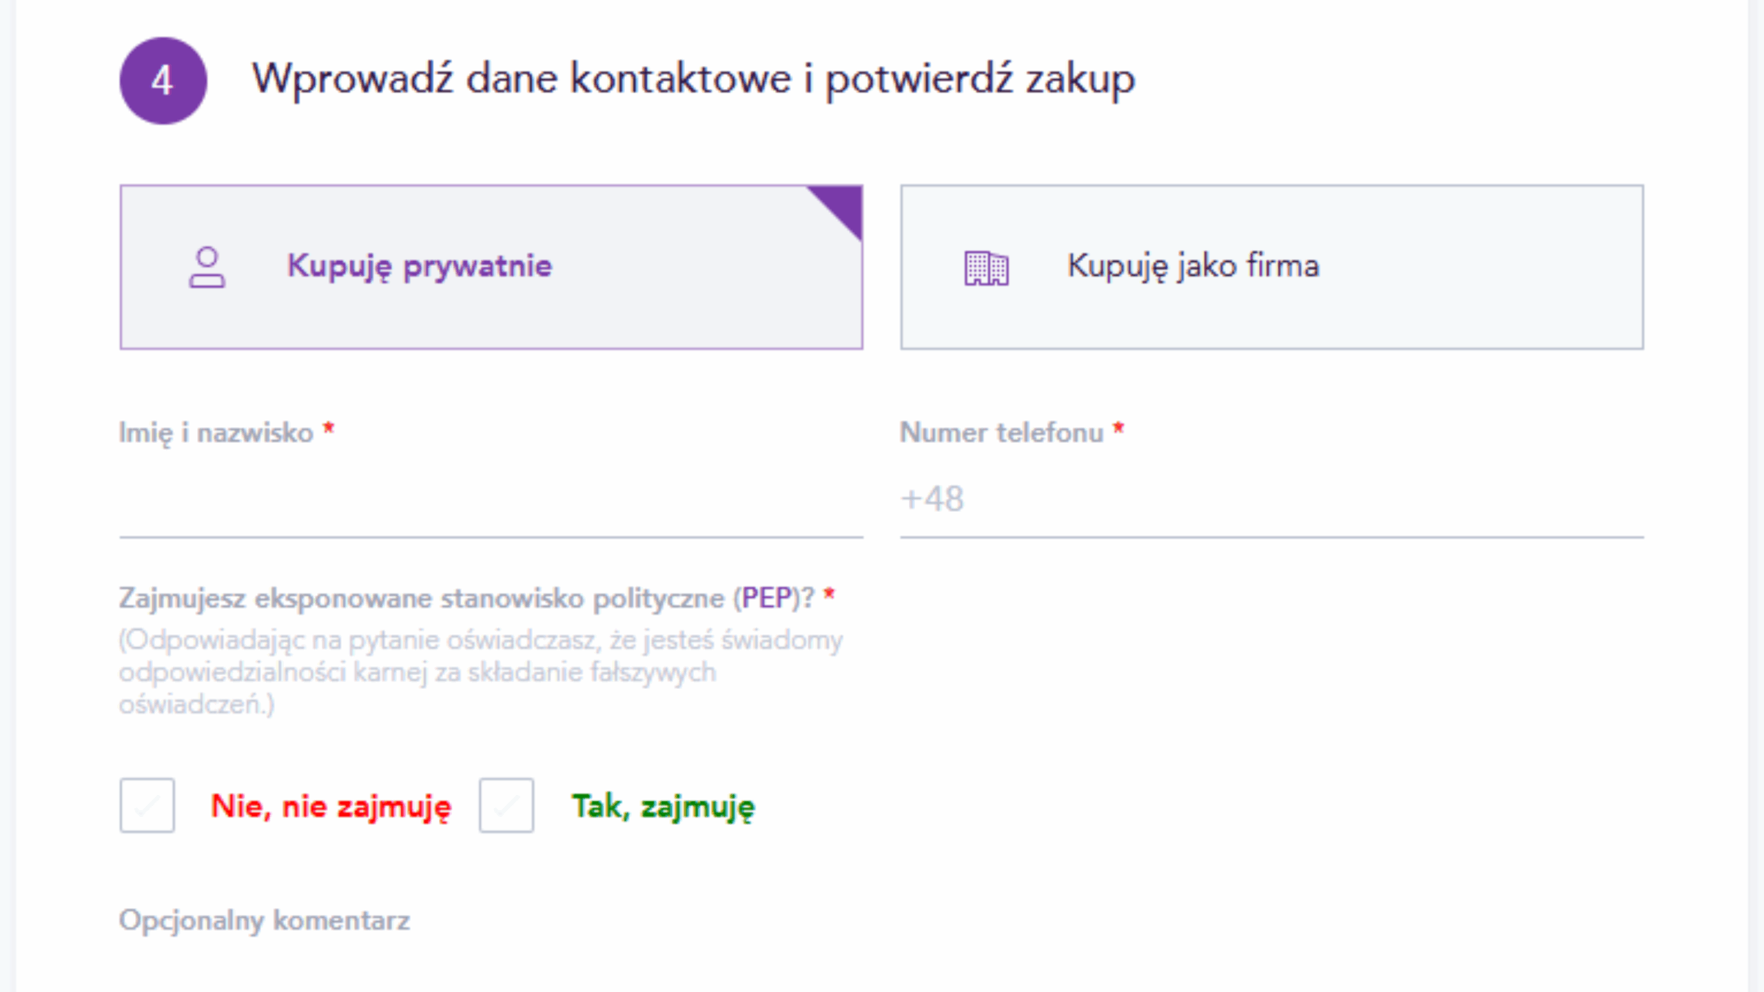The width and height of the screenshot is (1764, 992).
Task: Select the "Kupuję prywatnie" option
Action: [x=419, y=267]
